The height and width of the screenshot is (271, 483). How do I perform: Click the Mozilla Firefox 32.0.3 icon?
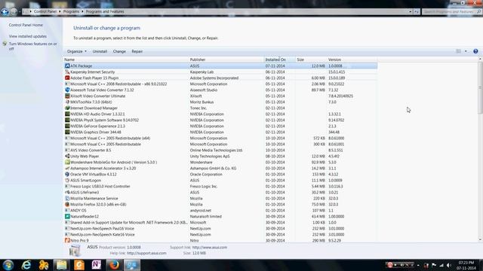(x=67, y=204)
